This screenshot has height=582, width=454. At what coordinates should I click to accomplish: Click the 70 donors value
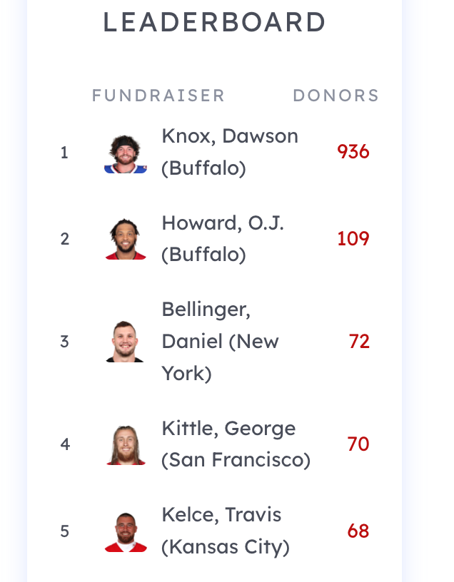pyautogui.click(x=358, y=444)
